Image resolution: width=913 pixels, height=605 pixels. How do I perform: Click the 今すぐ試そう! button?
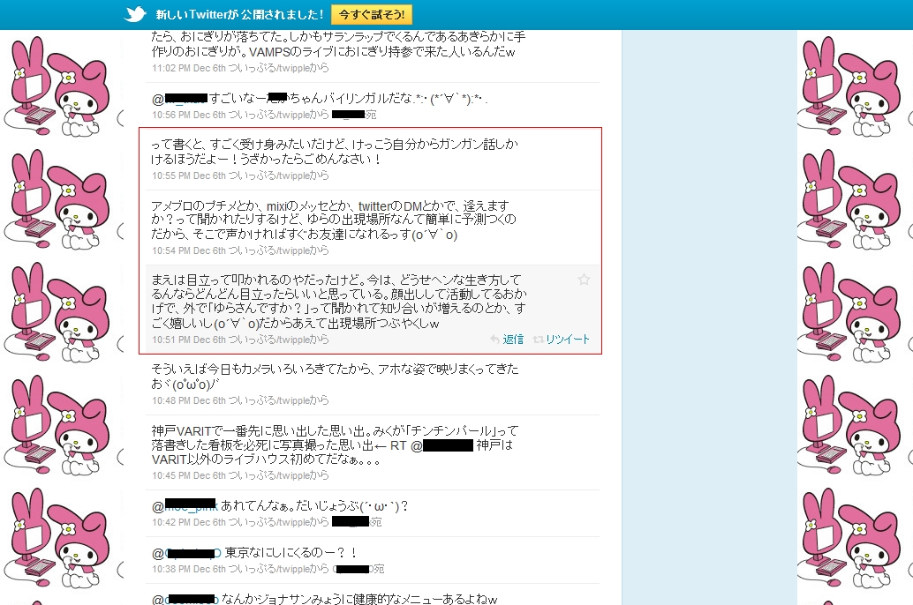pos(372,14)
